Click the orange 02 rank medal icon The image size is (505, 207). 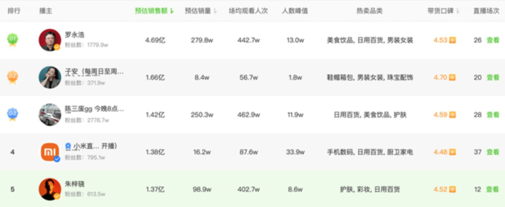click(x=13, y=77)
